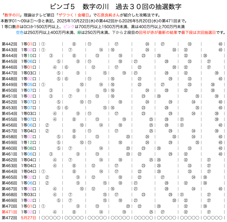Click the red phrase 最下段は次回抽選日
The width and height of the screenshot is (227, 222).
198,33
